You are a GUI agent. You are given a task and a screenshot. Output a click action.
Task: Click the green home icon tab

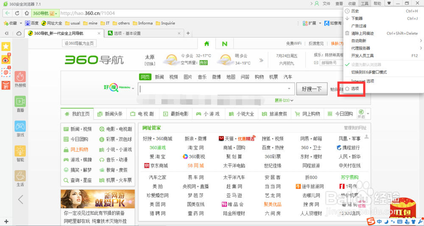click(207, 44)
